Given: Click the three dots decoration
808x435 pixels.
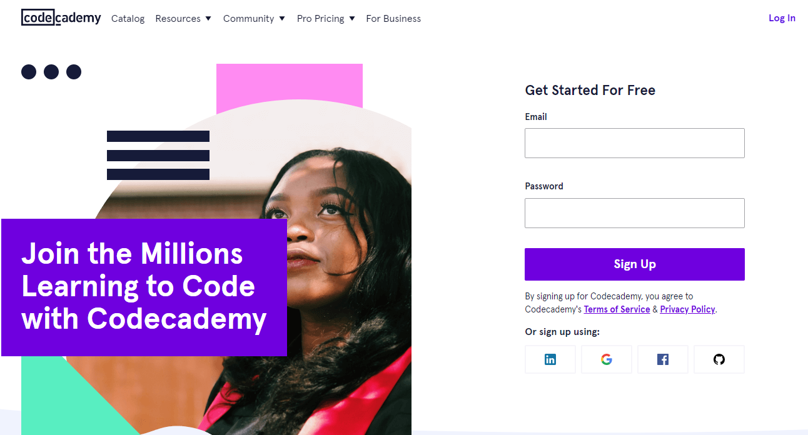Looking at the screenshot, I should point(51,72).
